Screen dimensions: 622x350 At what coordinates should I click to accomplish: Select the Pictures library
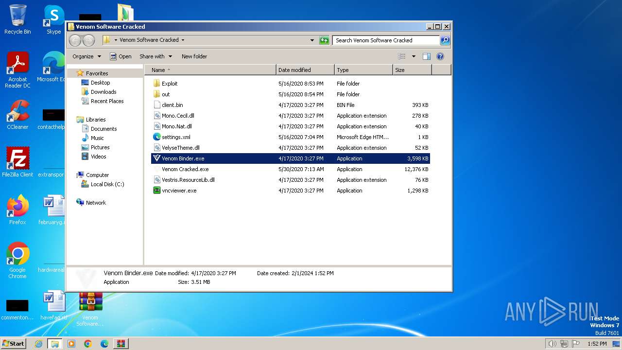[x=100, y=147]
